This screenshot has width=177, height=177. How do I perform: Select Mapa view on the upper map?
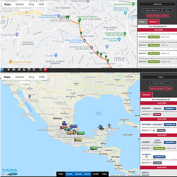click(8, 4)
